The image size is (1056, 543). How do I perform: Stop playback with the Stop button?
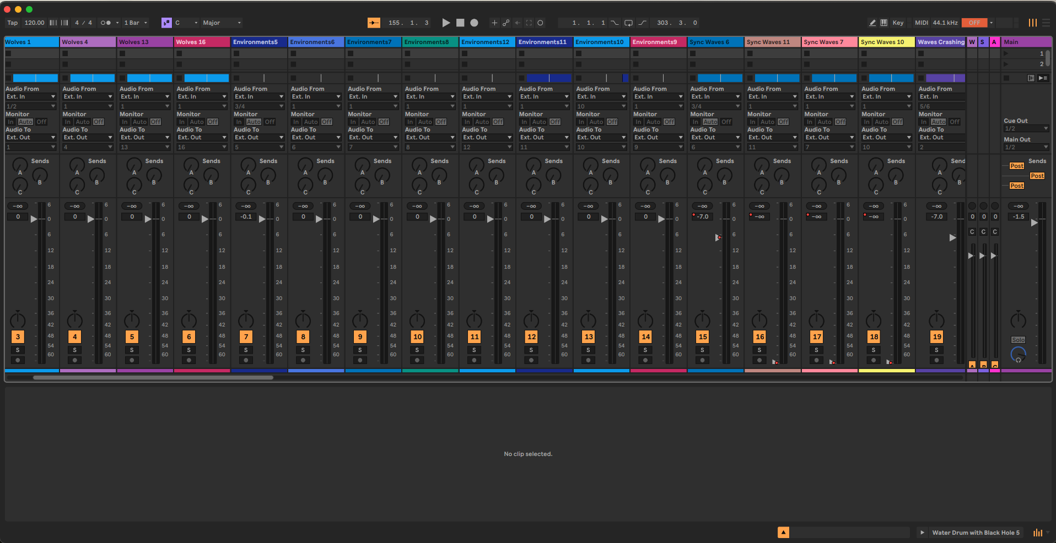pos(460,23)
